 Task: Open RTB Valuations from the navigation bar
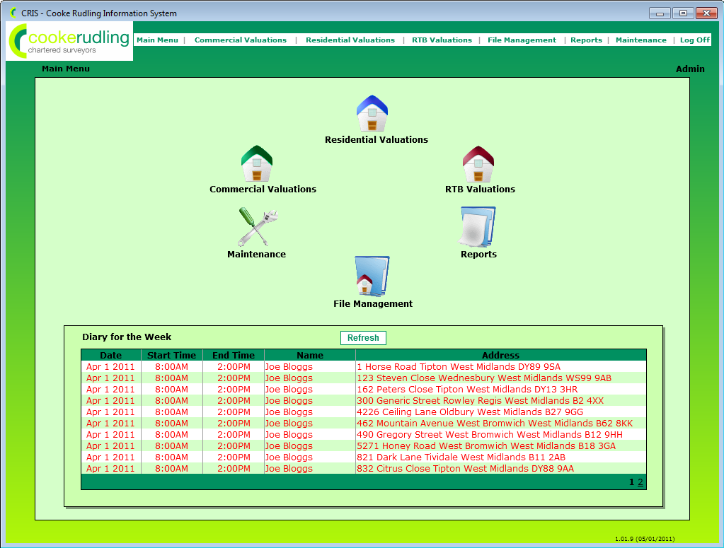click(x=442, y=40)
